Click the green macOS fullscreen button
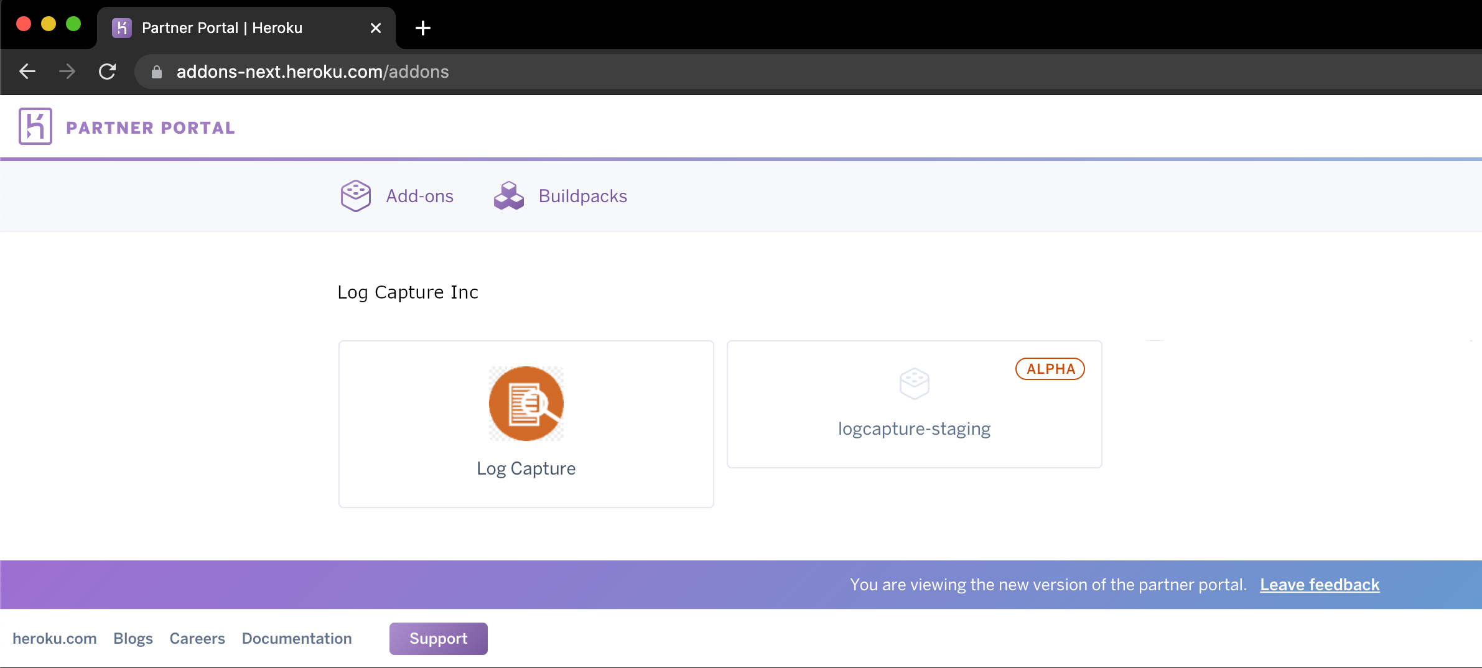 pos(73,24)
